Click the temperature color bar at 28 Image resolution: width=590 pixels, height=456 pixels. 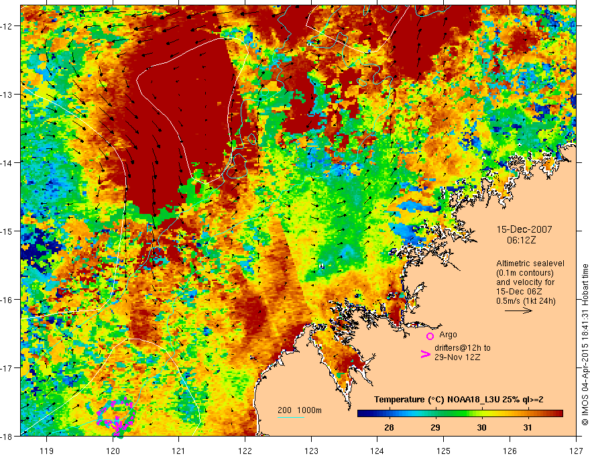389,414
